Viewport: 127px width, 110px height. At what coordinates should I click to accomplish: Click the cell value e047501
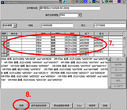(x=84, y=46)
